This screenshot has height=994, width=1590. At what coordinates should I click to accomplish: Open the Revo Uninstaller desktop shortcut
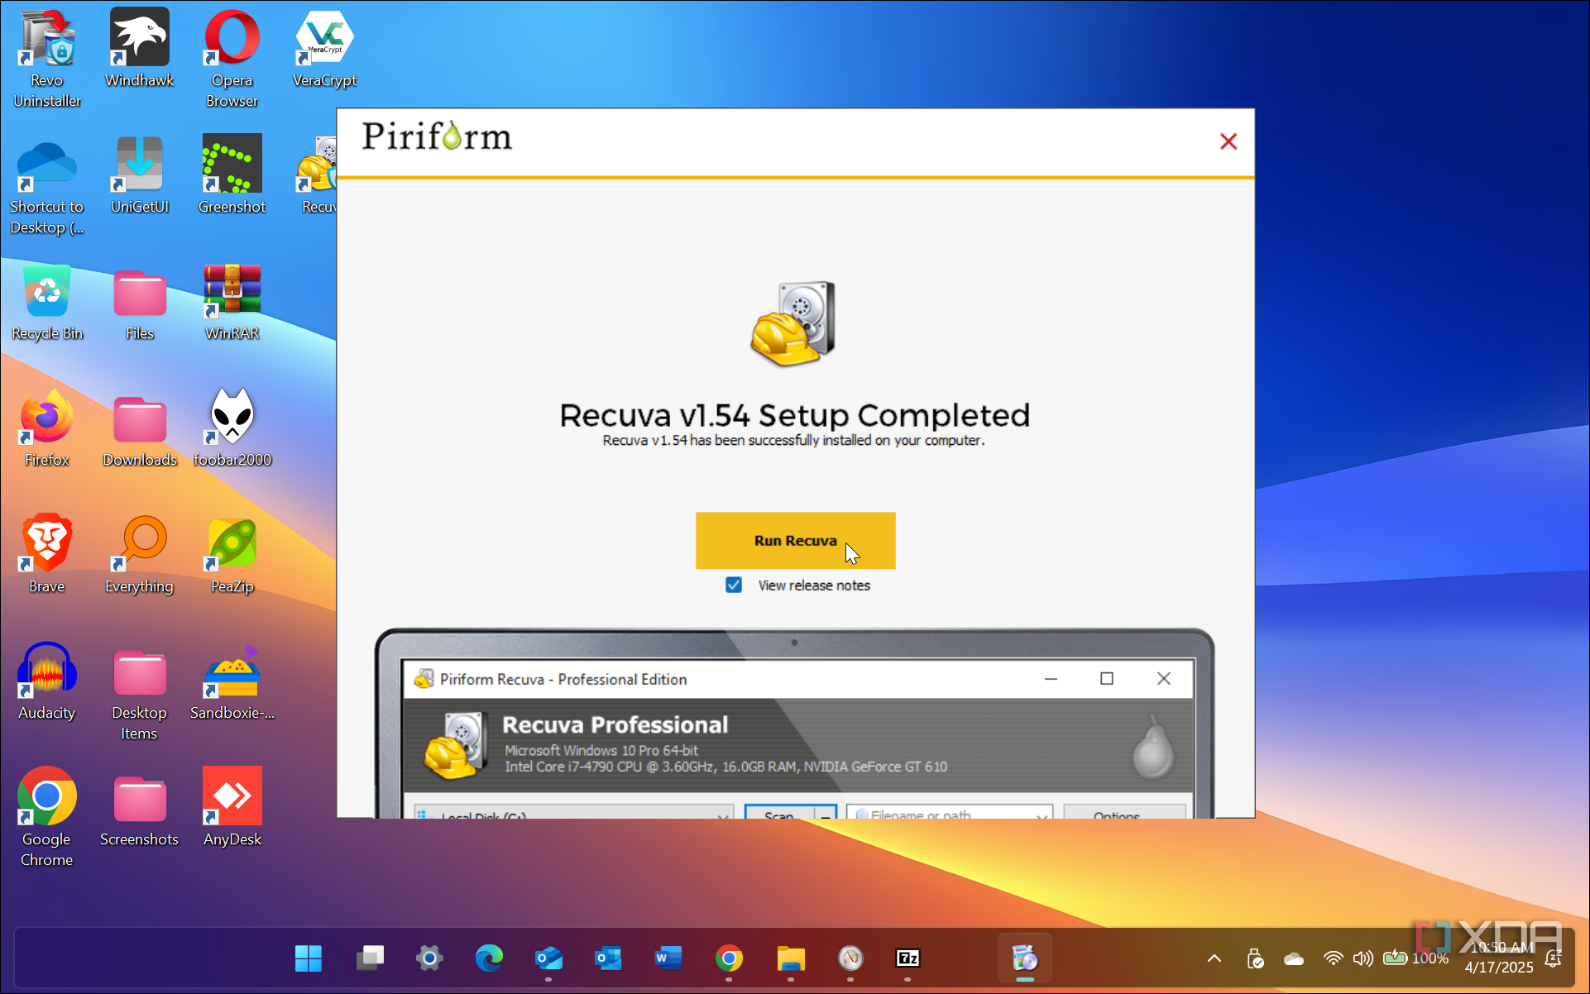tap(47, 58)
